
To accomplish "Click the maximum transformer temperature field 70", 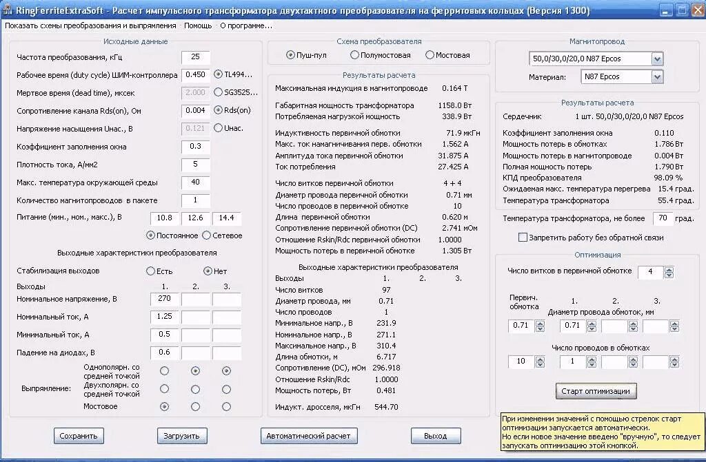I will pos(663,219).
